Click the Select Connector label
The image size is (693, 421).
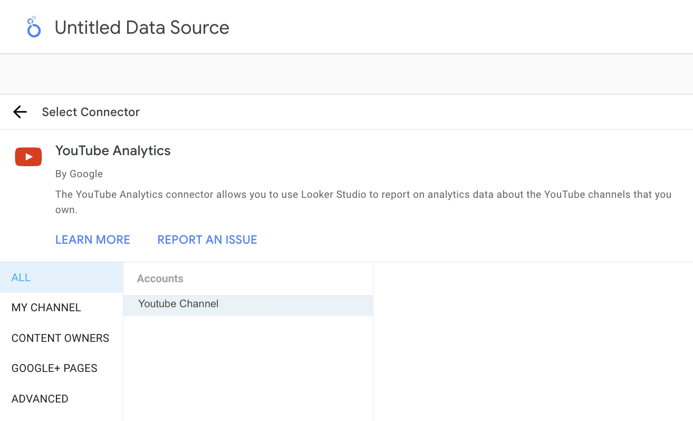tap(91, 112)
